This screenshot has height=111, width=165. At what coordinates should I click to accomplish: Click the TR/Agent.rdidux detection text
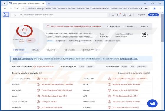coord(49,102)
